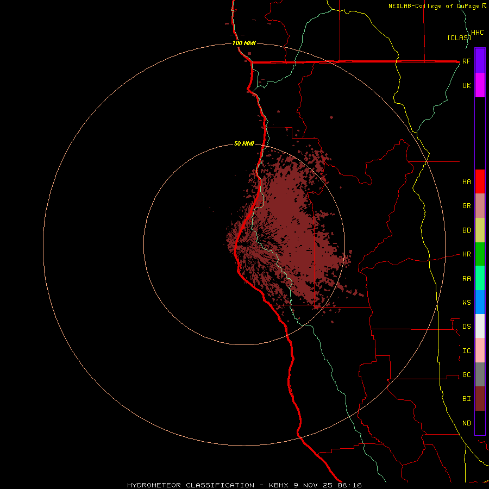Click the HHC product code label
The width and height of the screenshot is (489, 489).
tap(477, 33)
